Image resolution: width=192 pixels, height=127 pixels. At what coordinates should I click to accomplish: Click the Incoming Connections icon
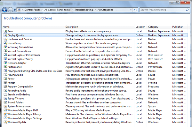[x=5, y=47]
